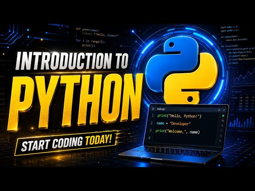Click the "for i in range(5):" background code
The image size is (255, 191).
(90, 41)
